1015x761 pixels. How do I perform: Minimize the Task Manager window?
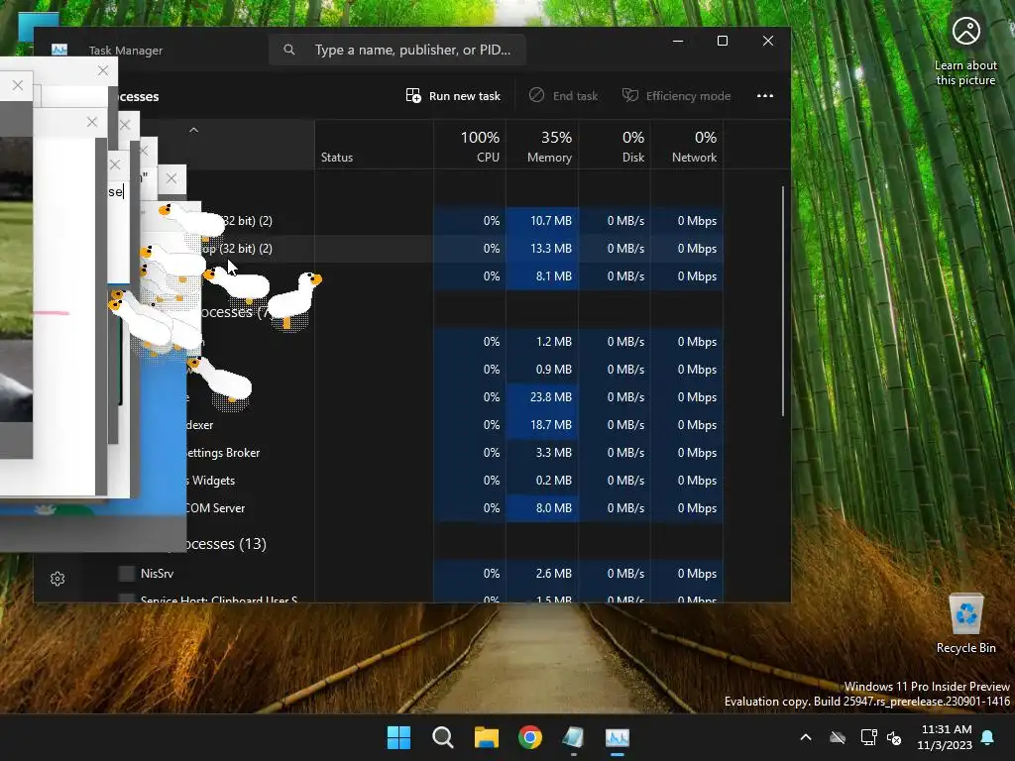pos(678,41)
